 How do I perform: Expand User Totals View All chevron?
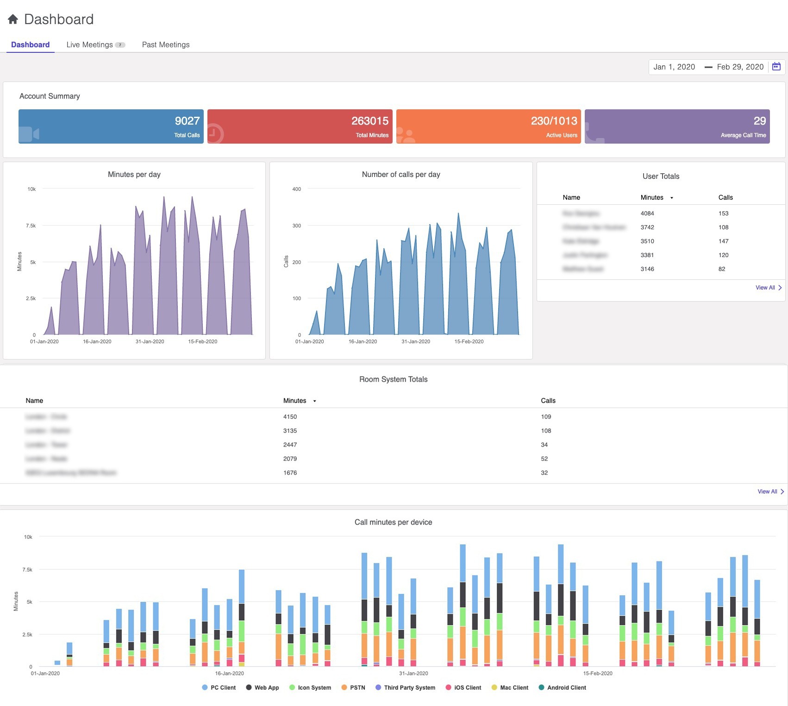(780, 288)
